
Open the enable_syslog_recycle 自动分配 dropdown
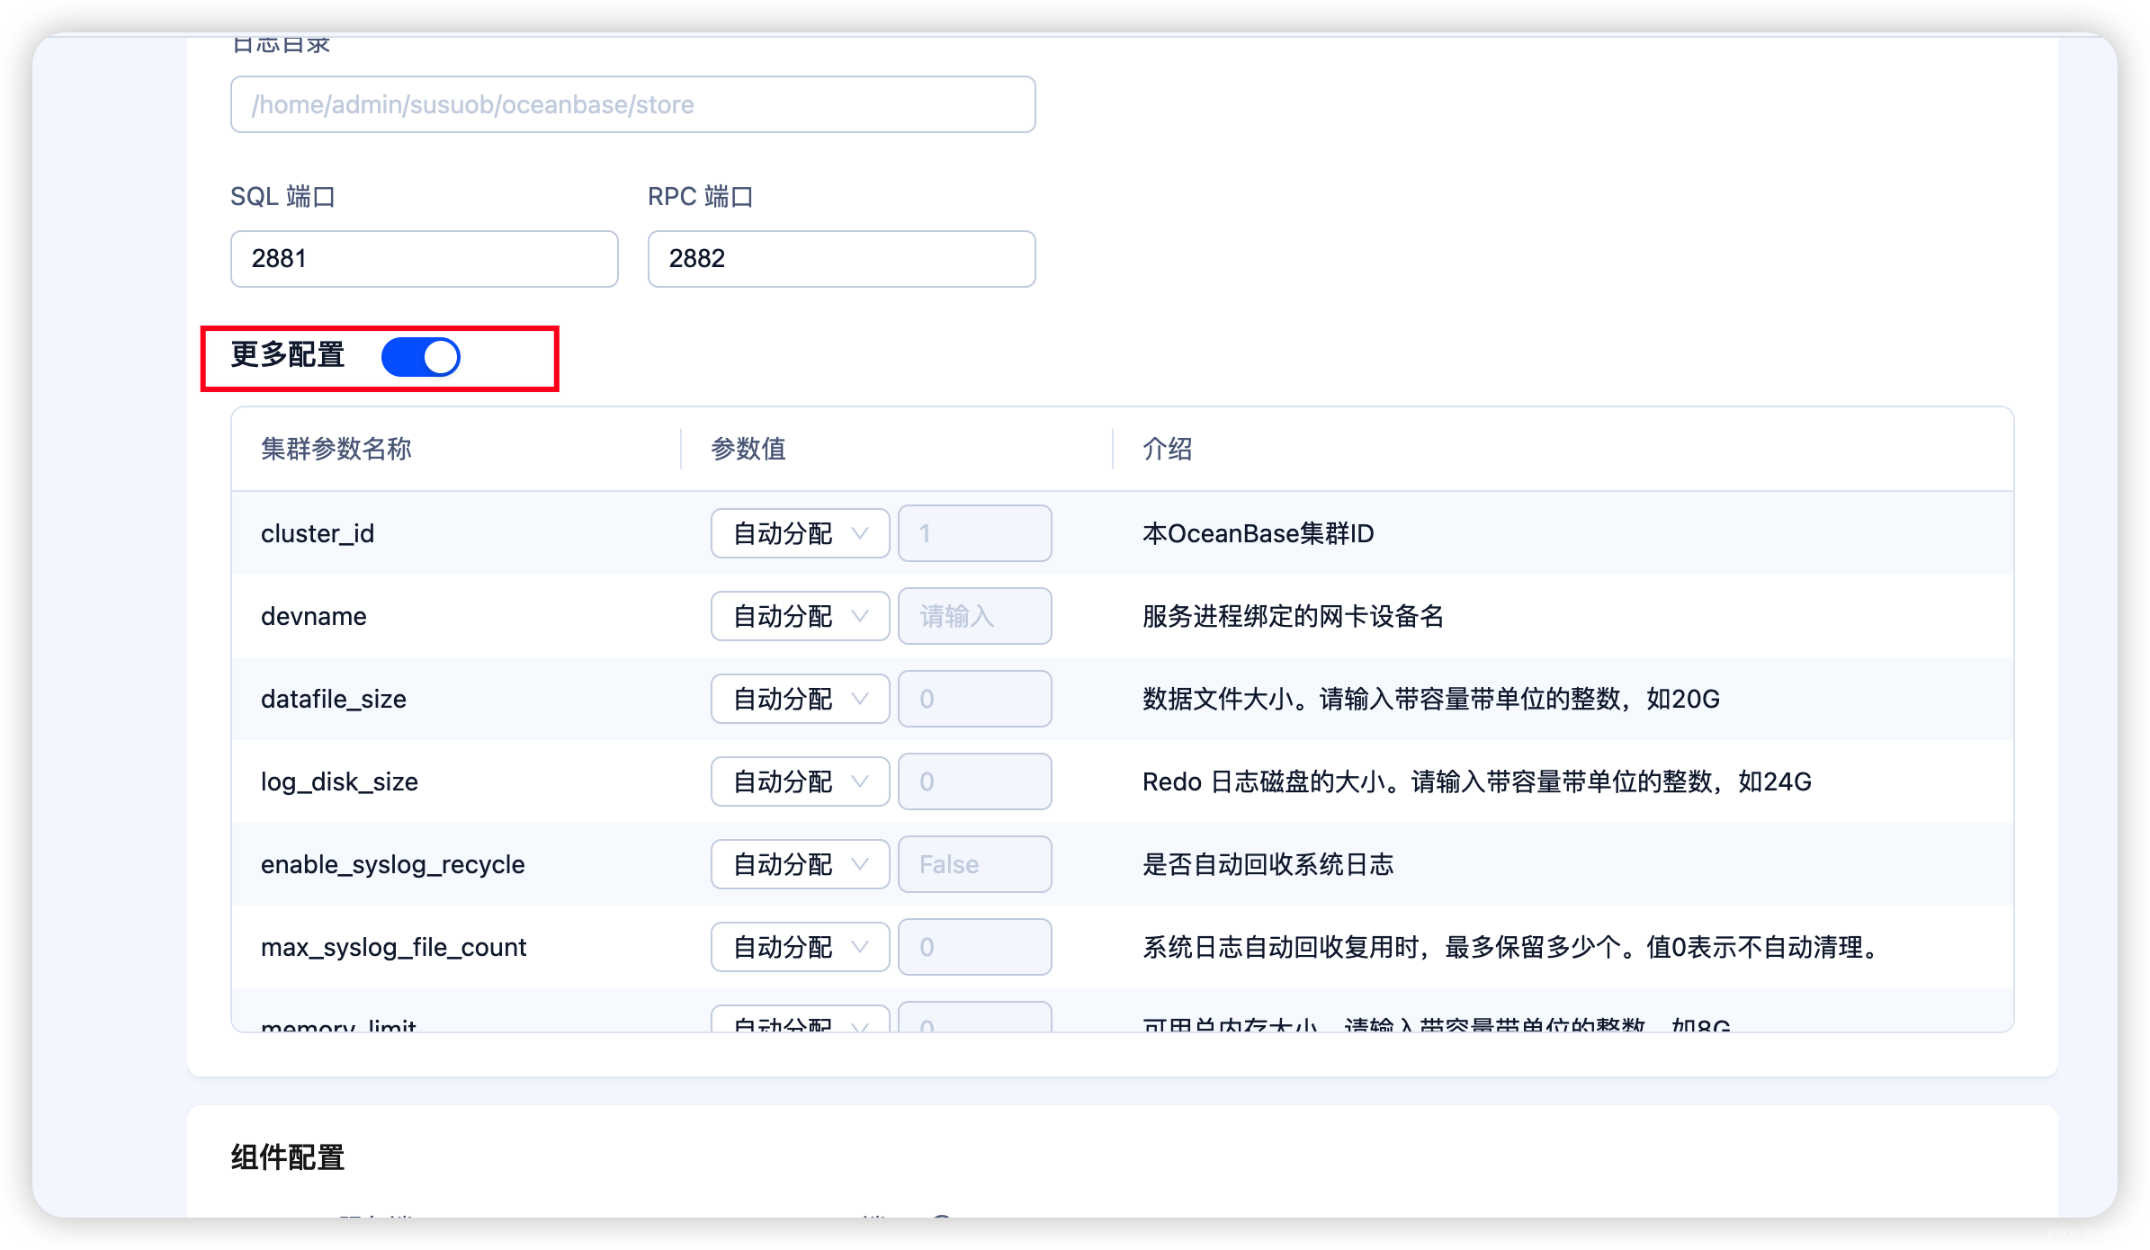click(799, 864)
